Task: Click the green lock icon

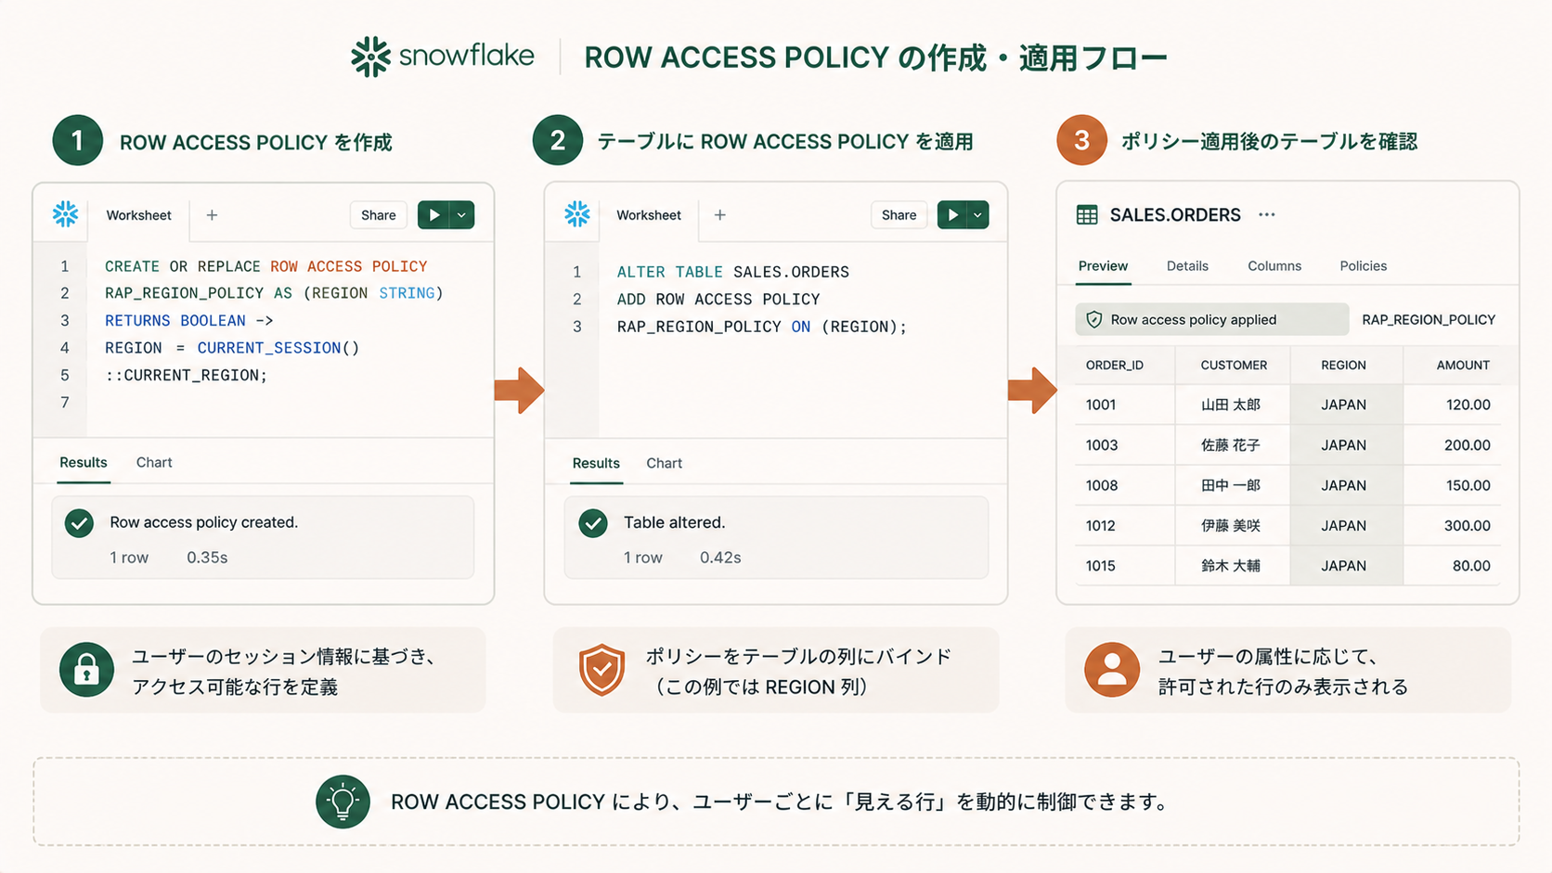Action: (86, 670)
